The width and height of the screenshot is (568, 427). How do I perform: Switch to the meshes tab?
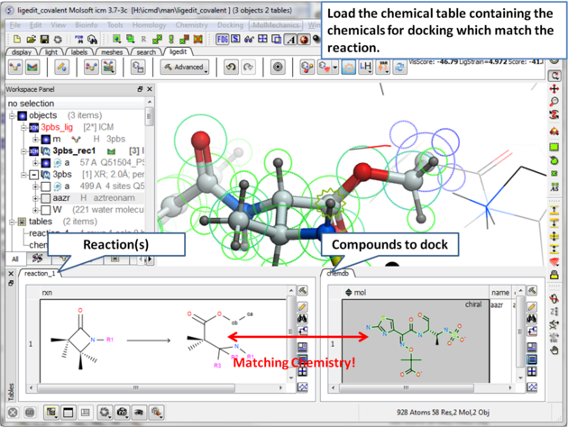pyautogui.click(x=112, y=52)
